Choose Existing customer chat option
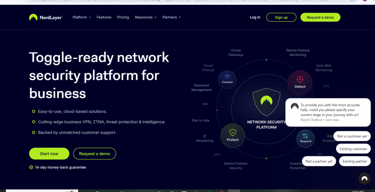The image size is (375, 192). tap(353, 149)
